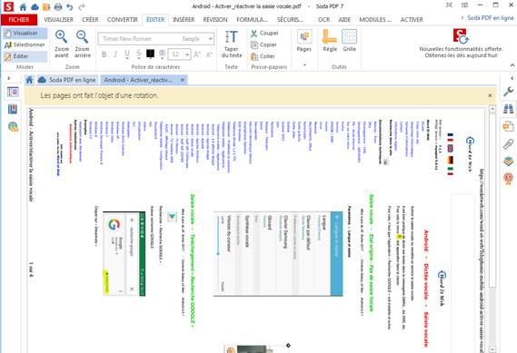Toggle the Grille grid display
Screen dimensions: 517x353
click(349, 41)
